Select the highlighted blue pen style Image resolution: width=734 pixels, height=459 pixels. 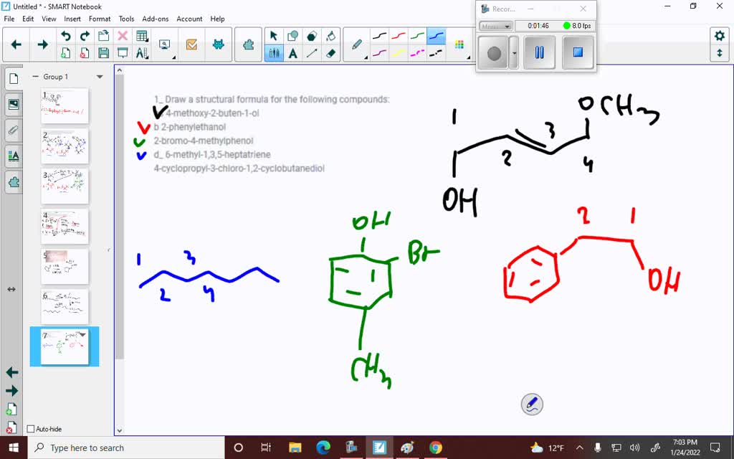(x=434, y=34)
